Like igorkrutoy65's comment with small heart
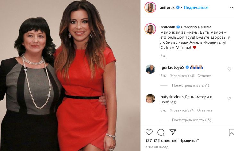The image size is (234, 151). coord(229,69)
